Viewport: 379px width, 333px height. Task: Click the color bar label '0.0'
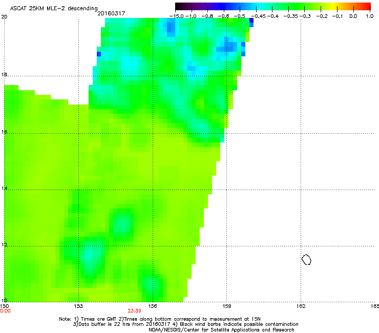pos(353,16)
